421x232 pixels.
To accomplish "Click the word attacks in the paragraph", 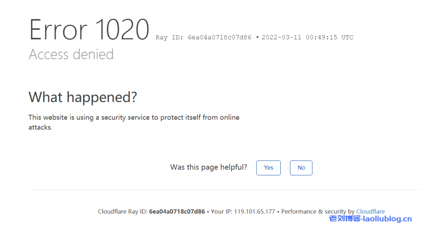I will pos(40,127).
